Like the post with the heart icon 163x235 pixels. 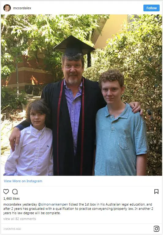pyautogui.click(x=6, y=191)
